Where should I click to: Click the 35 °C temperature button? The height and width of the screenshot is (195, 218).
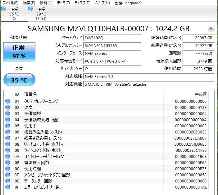pos(19,80)
